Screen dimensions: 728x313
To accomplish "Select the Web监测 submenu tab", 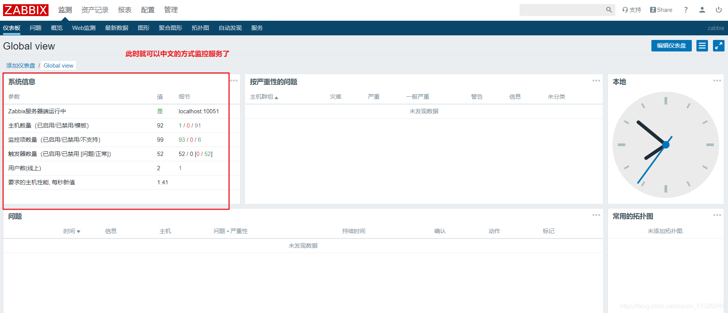I will pos(84,28).
